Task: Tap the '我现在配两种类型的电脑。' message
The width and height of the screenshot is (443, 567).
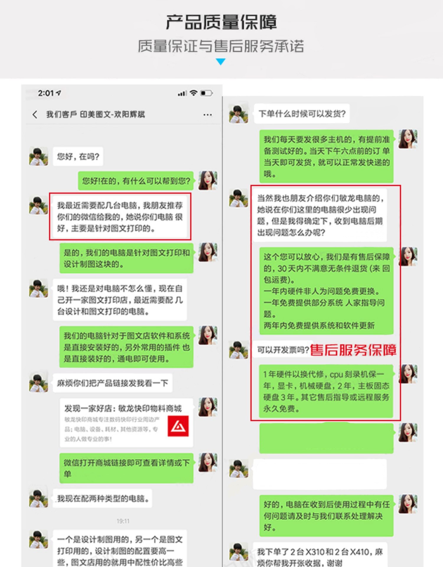Action: click(102, 498)
